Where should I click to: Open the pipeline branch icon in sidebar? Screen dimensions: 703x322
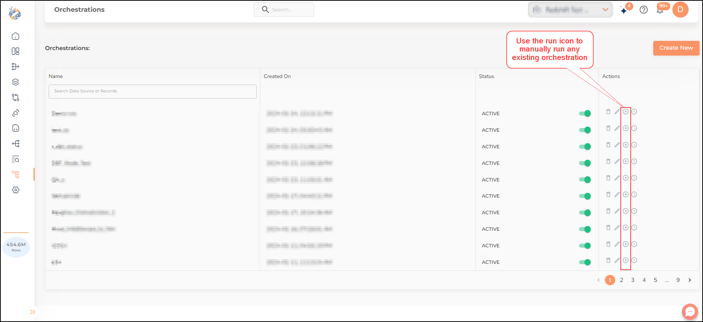[x=15, y=67]
